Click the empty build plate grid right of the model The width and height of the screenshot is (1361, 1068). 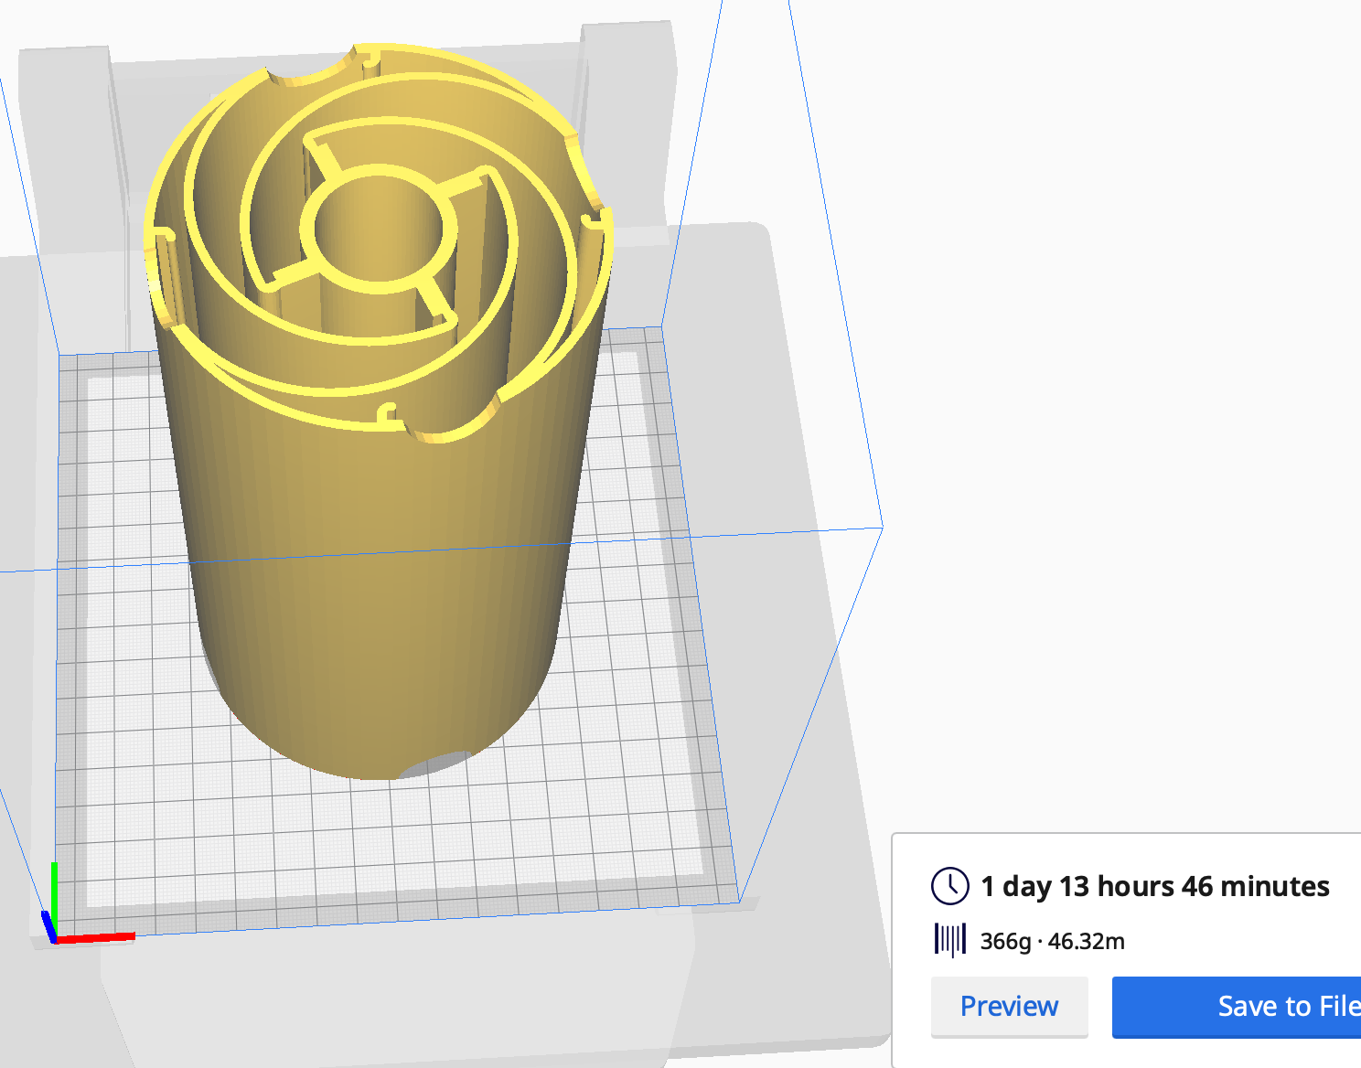640,686
